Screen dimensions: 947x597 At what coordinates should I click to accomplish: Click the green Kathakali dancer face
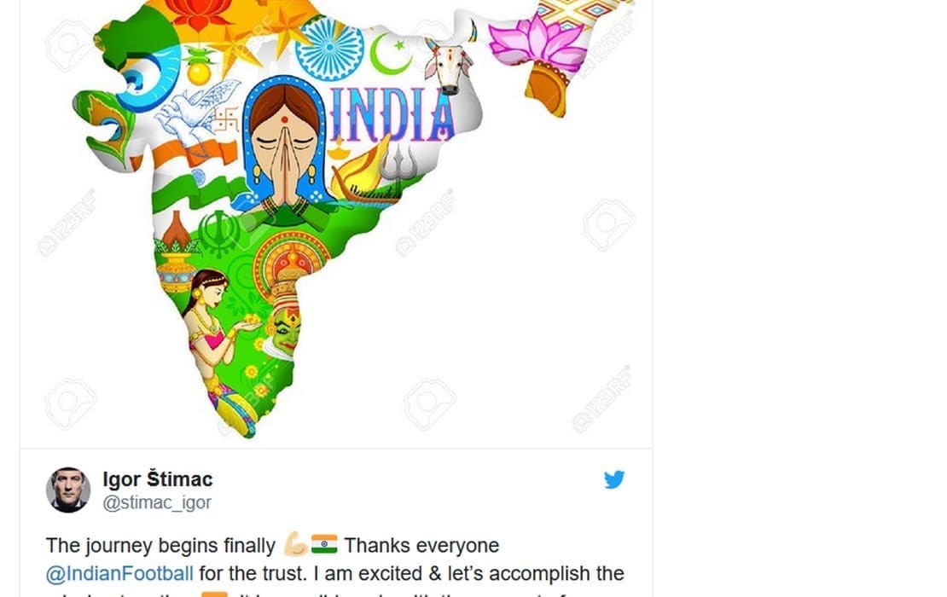285,332
